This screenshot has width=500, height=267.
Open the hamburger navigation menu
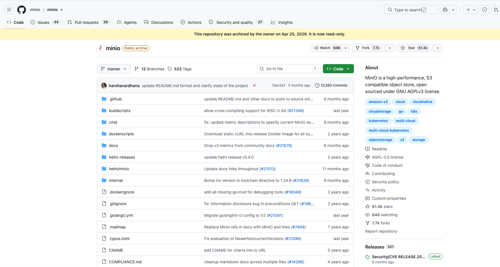click(x=9, y=10)
